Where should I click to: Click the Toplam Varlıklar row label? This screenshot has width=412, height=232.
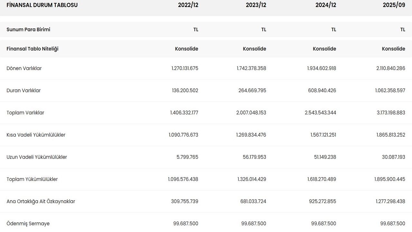tap(25, 113)
